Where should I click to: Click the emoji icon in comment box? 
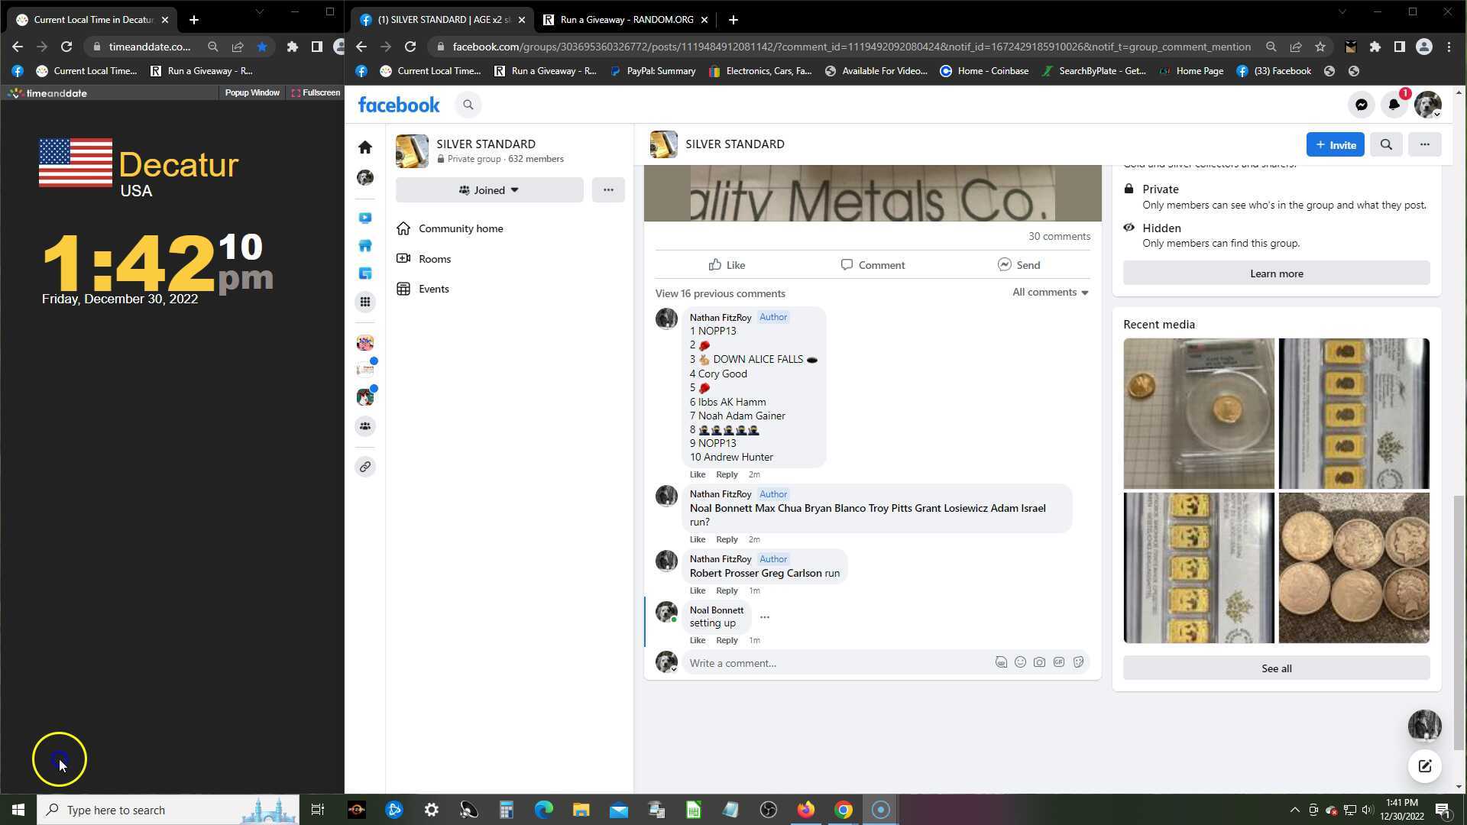pos(1020,662)
